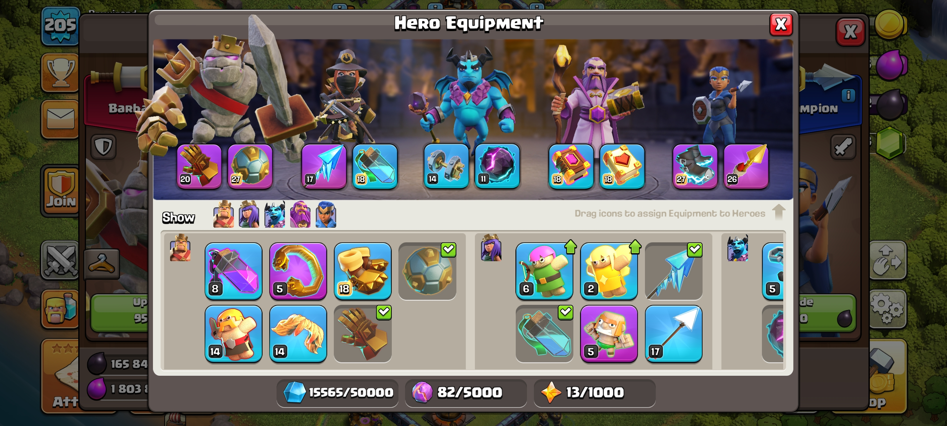
Task: Choose the level 5 Giant Puppet equipment
Action: pyautogui.click(x=609, y=333)
